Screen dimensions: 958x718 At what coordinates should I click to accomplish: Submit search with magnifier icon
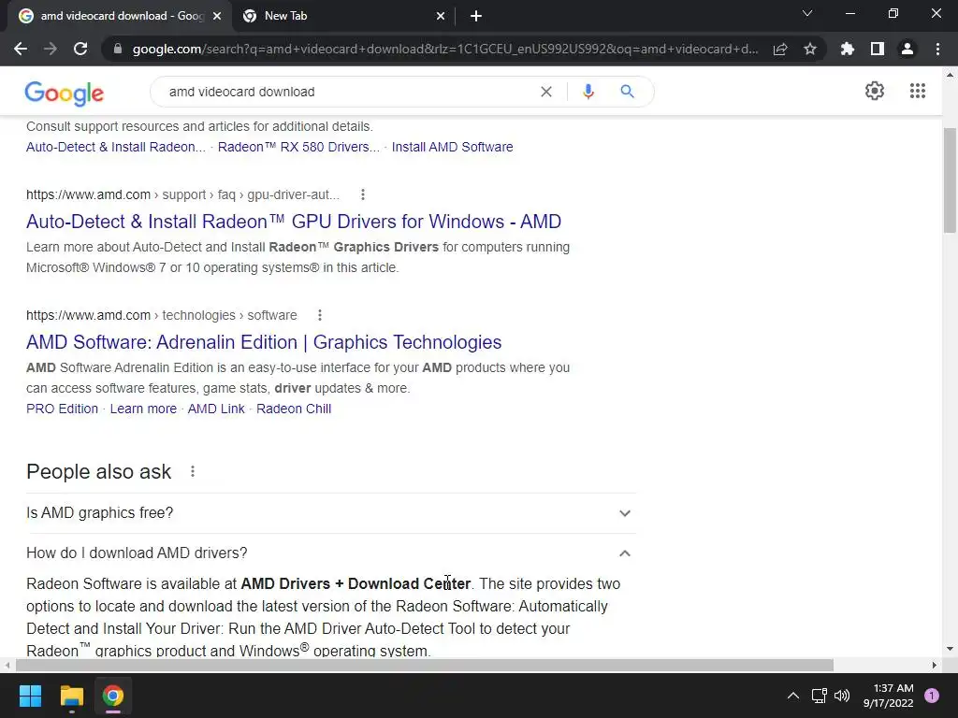[627, 92]
